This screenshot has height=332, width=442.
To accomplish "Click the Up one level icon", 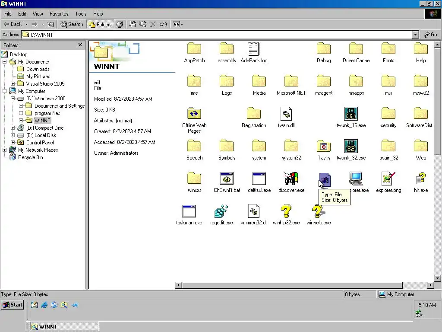I will (50, 24).
